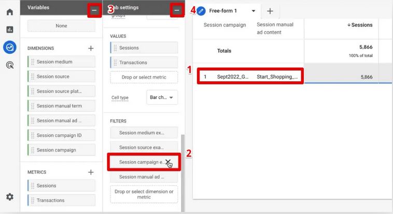Viewport: 393px width, 214px height.
Task: Open the Session manual ad filter
Action: [144, 177]
